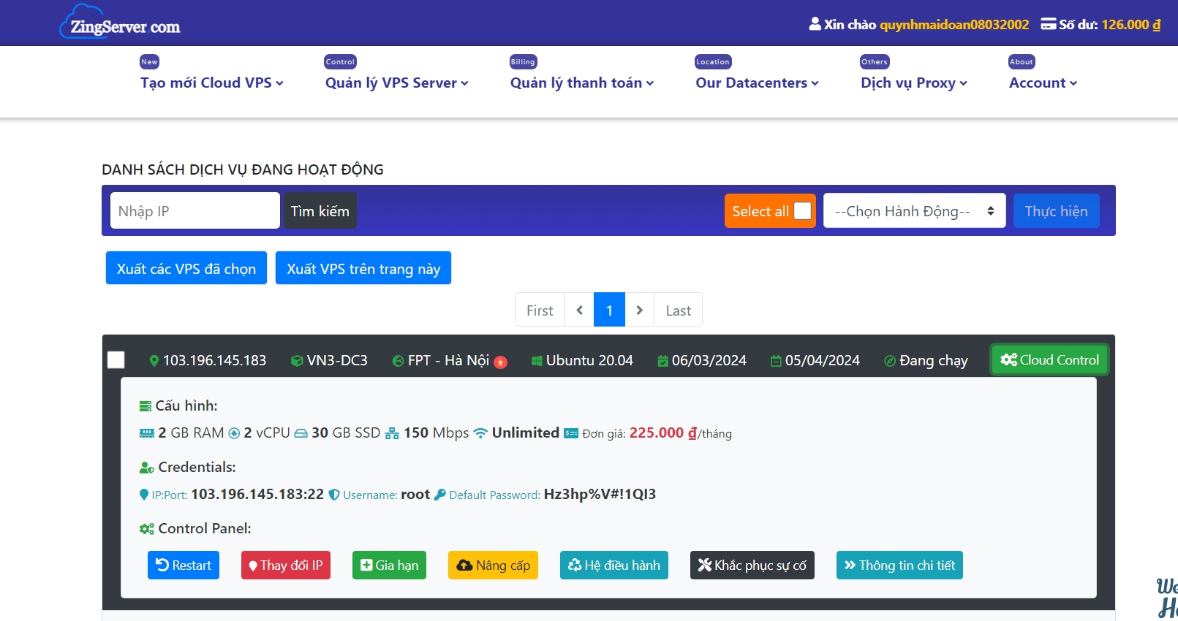Open Cloud Control for this VPS

(x=1049, y=359)
